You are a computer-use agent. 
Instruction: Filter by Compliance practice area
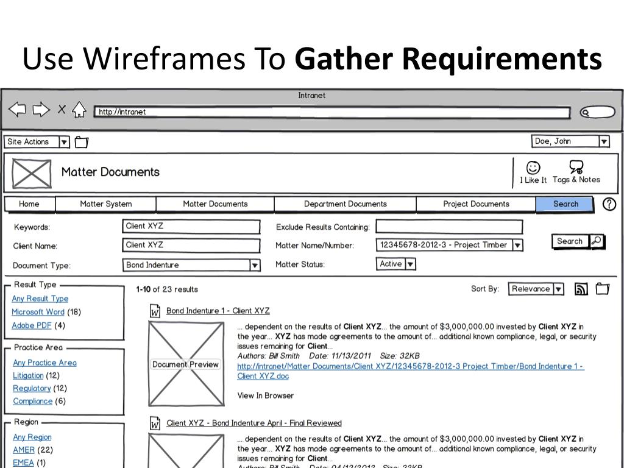tap(33, 401)
